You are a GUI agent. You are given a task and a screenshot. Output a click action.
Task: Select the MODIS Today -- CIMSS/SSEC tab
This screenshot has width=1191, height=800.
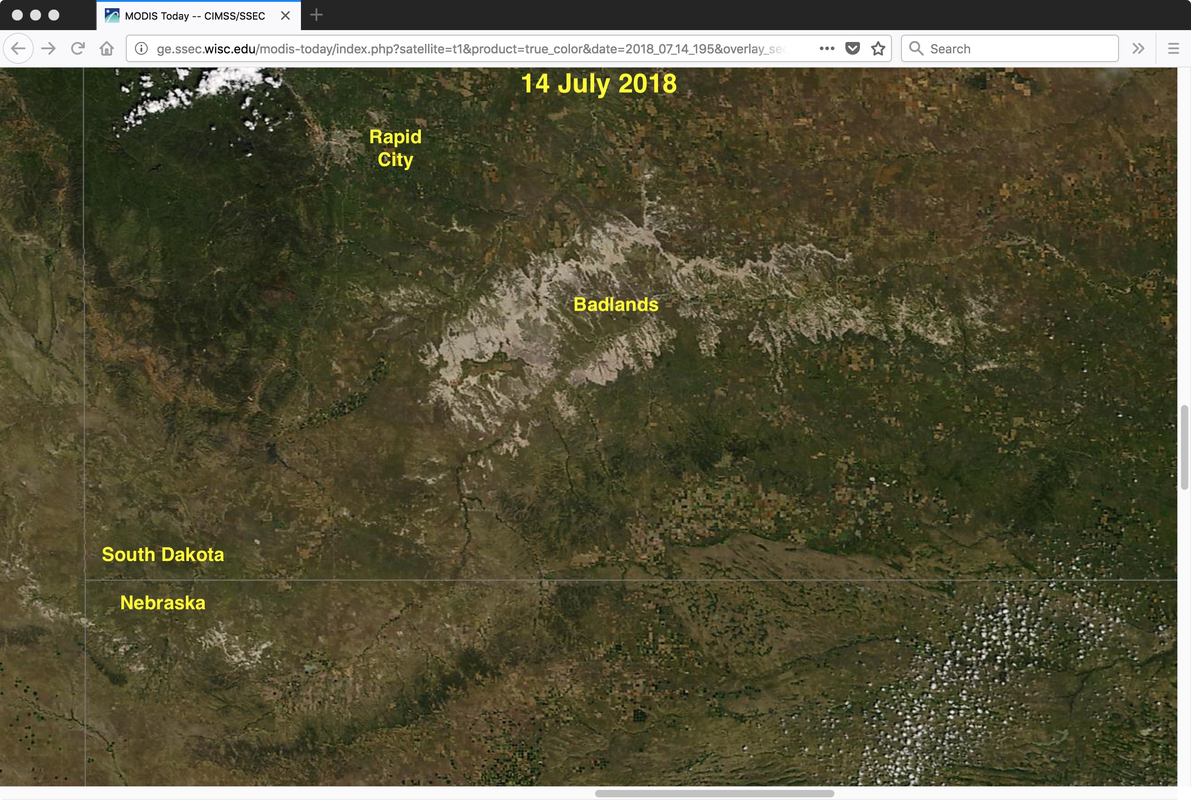point(198,16)
